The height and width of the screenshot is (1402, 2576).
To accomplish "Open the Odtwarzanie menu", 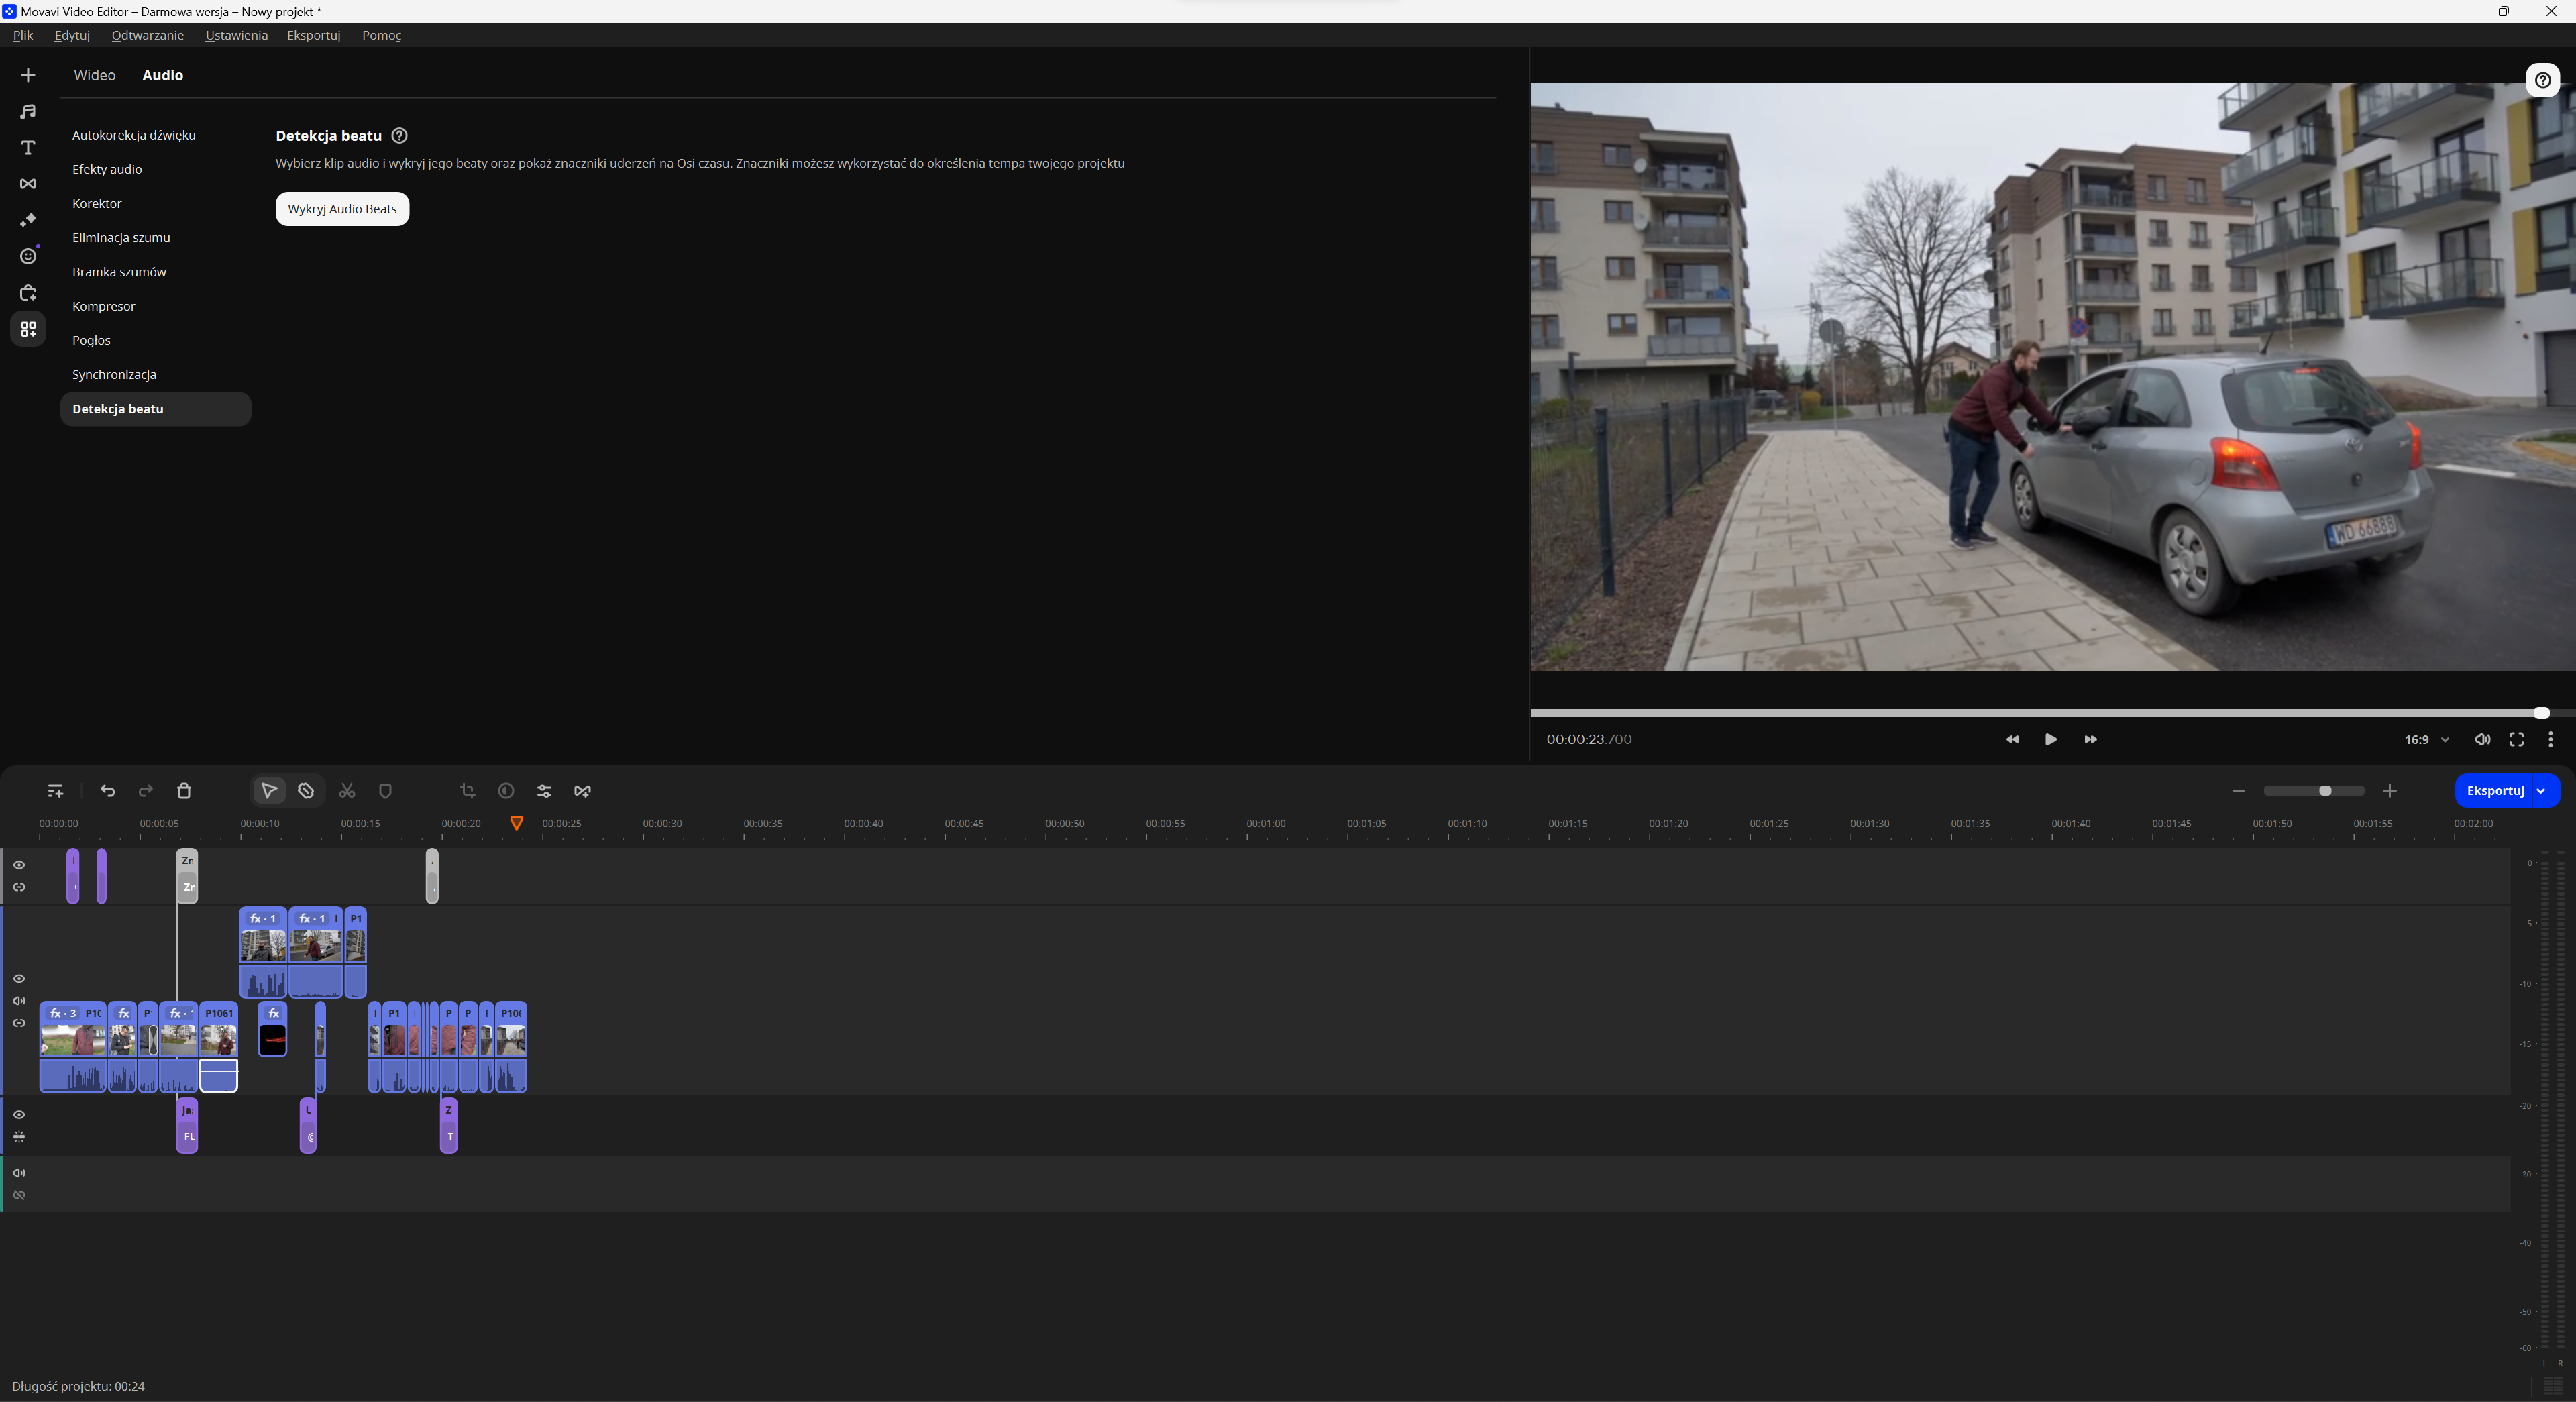I will (147, 35).
